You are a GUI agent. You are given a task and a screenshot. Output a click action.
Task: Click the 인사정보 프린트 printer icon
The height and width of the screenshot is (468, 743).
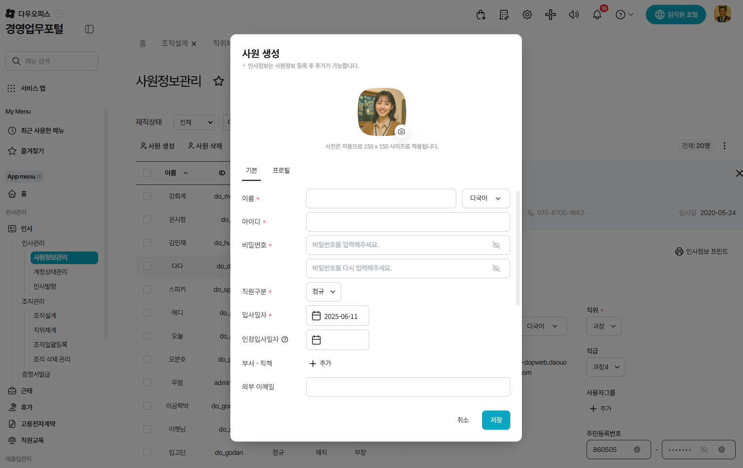tap(679, 251)
